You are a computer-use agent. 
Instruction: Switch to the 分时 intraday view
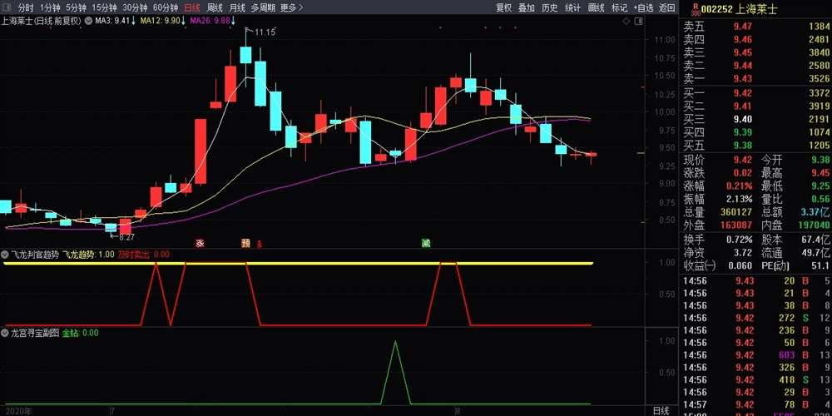click(x=26, y=7)
